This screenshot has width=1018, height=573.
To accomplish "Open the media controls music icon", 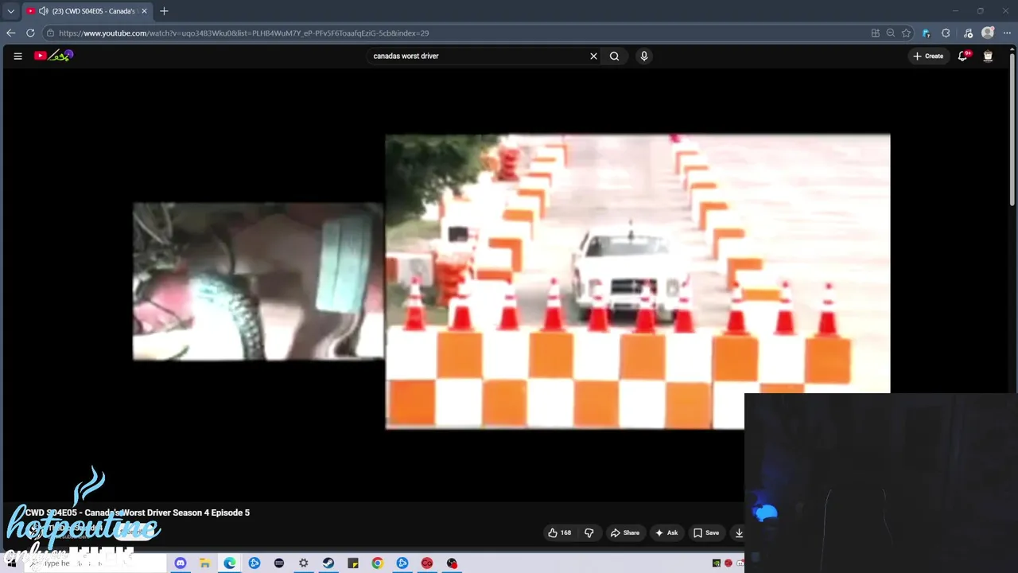I will 968,33.
